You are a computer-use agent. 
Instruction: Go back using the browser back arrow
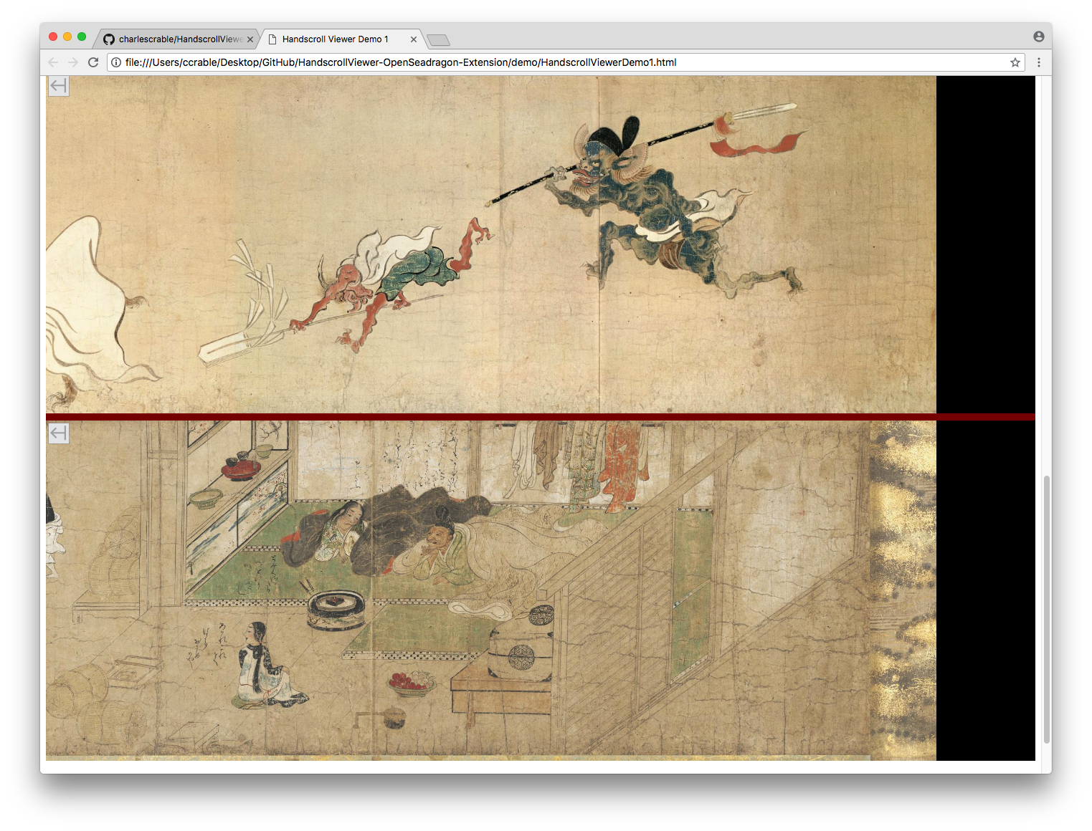[x=53, y=62]
